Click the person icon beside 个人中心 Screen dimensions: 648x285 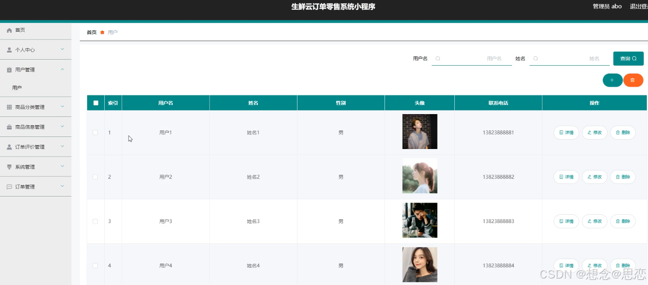[x=9, y=50]
